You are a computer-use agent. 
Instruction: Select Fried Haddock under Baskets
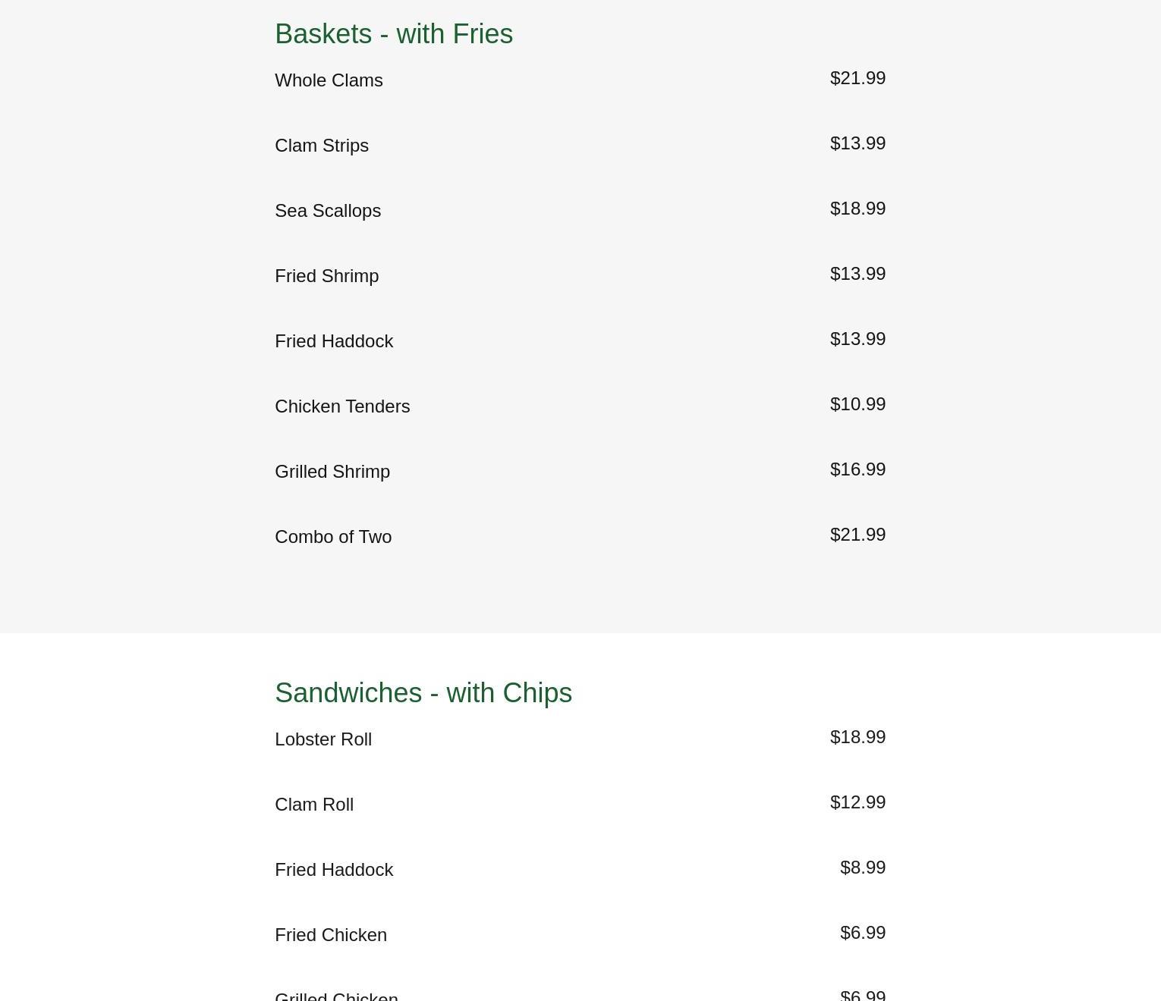(x=334, y=341)
